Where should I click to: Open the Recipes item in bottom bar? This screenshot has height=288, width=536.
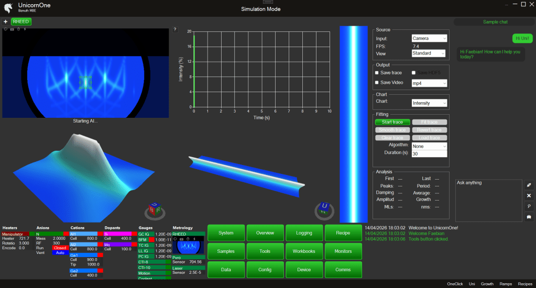[x=525, y=283]
